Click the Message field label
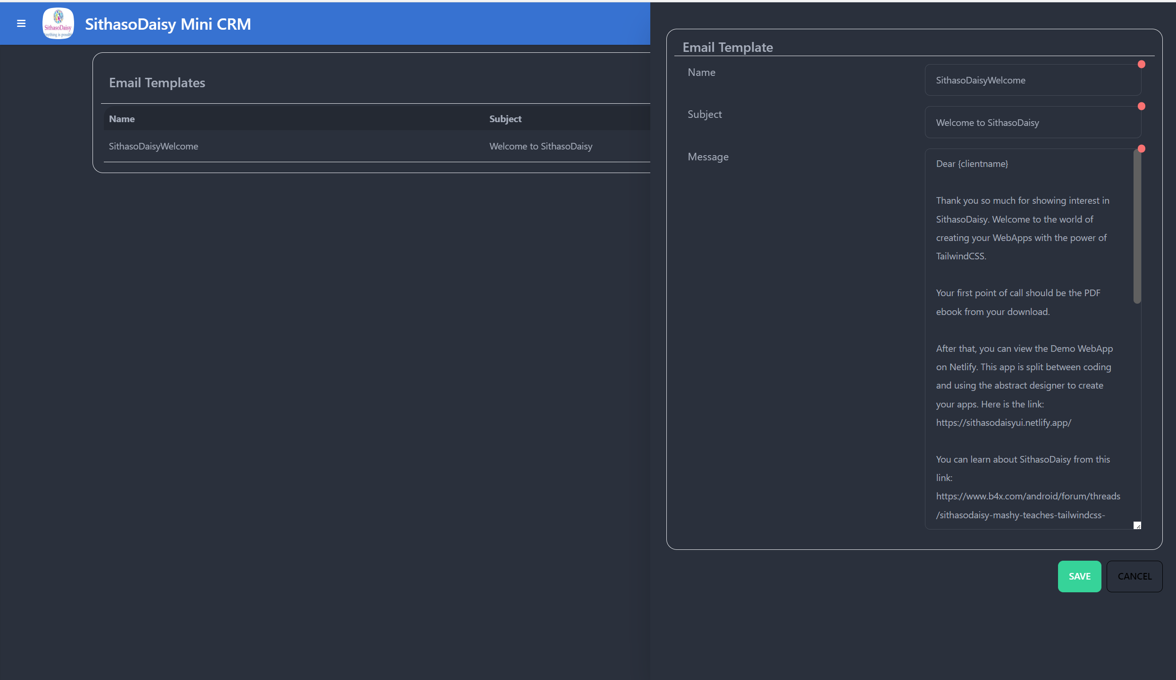Viewport: 1176px width, 680px height. pyautogui.click(x=708, y=157)
